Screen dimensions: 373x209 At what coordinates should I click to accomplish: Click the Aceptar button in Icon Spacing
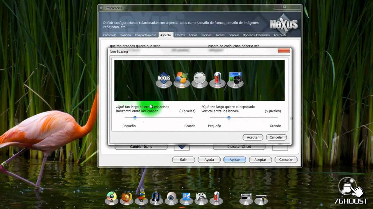252,137
